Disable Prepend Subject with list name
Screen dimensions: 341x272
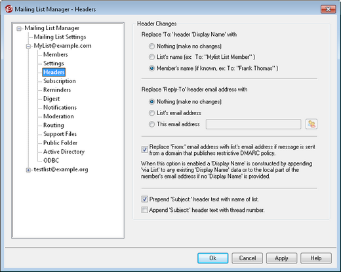[x=144, y=199]
